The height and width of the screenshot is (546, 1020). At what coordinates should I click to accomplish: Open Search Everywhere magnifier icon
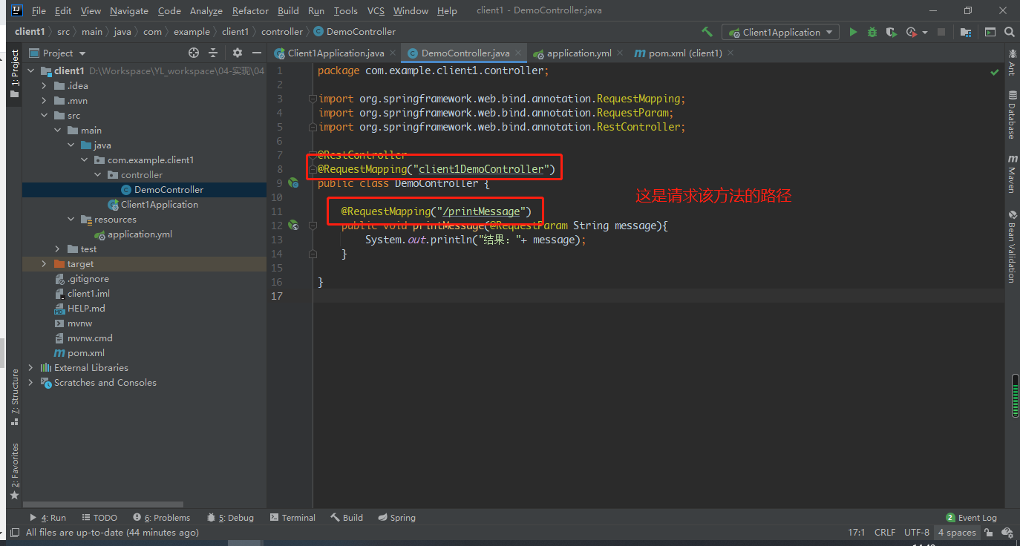[1010, 32]
